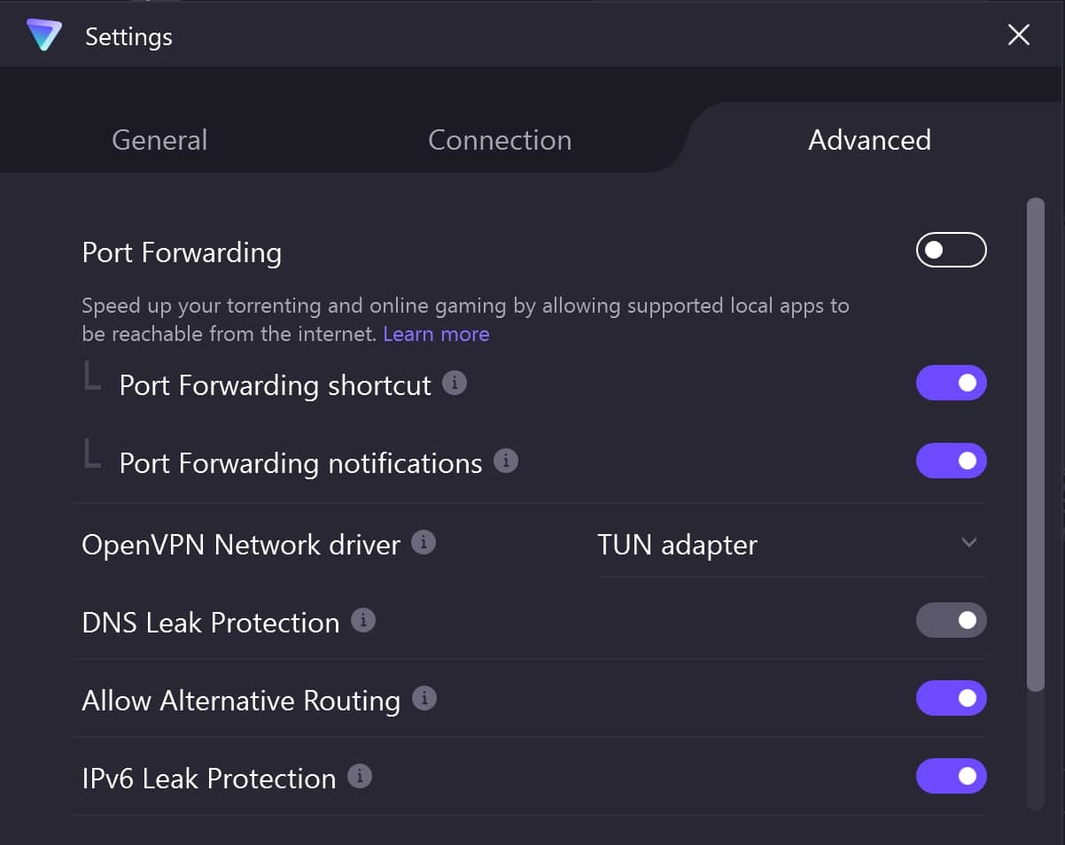Open the TUN adapter dropdown
1065x845 pixels.
point(791,544)
